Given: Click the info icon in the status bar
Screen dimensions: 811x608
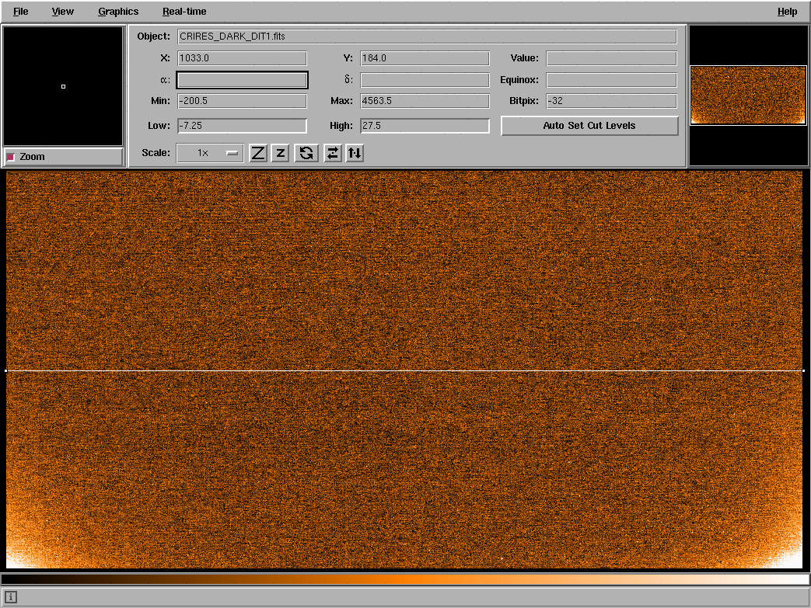Looking at the screenshot, I should coord(11,597).
